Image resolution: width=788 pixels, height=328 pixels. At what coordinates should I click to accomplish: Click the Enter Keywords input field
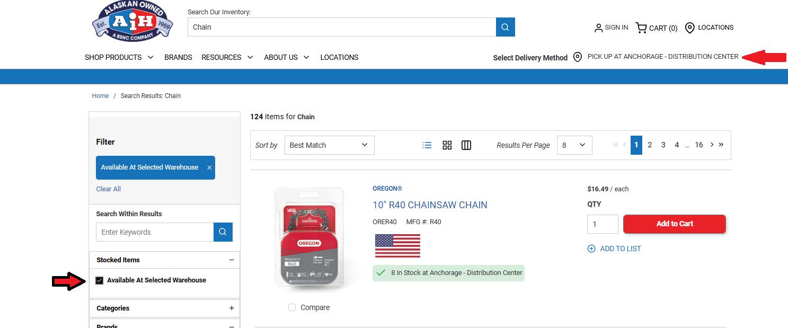pyautogui.click(x=155, y=232)
